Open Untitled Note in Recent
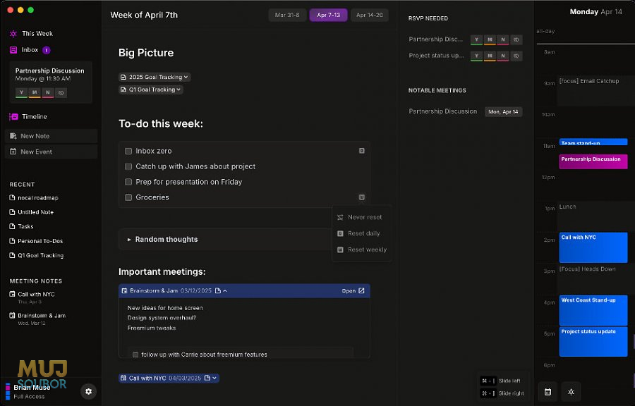The height and width of the screenshot is (406, 635). pyautogui.click(x=32, y=212)
